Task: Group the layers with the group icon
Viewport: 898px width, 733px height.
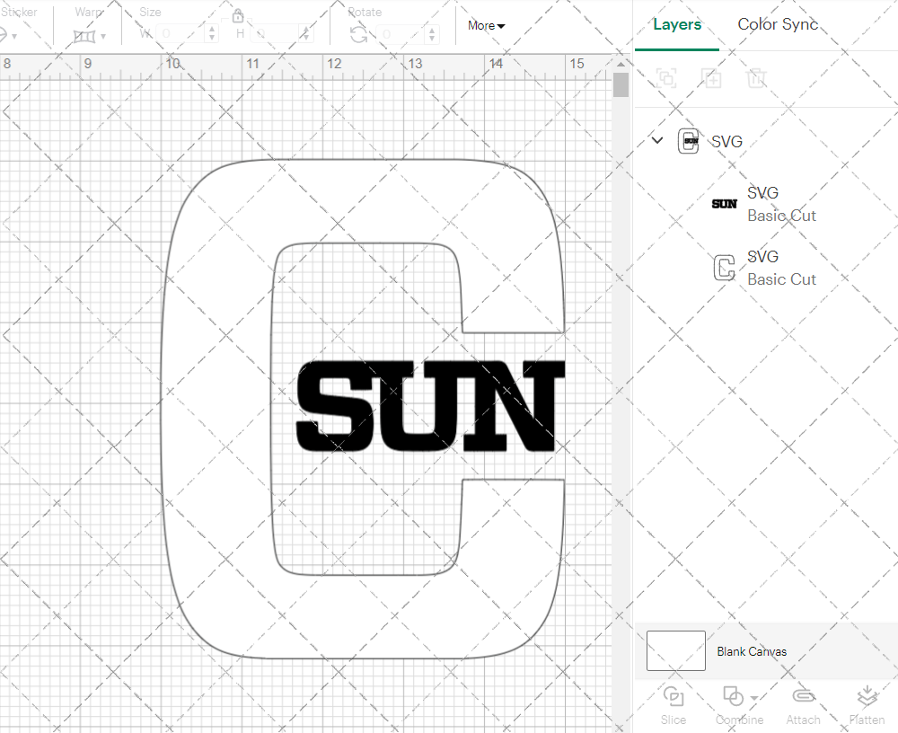Action: click(x=667, y=78)
